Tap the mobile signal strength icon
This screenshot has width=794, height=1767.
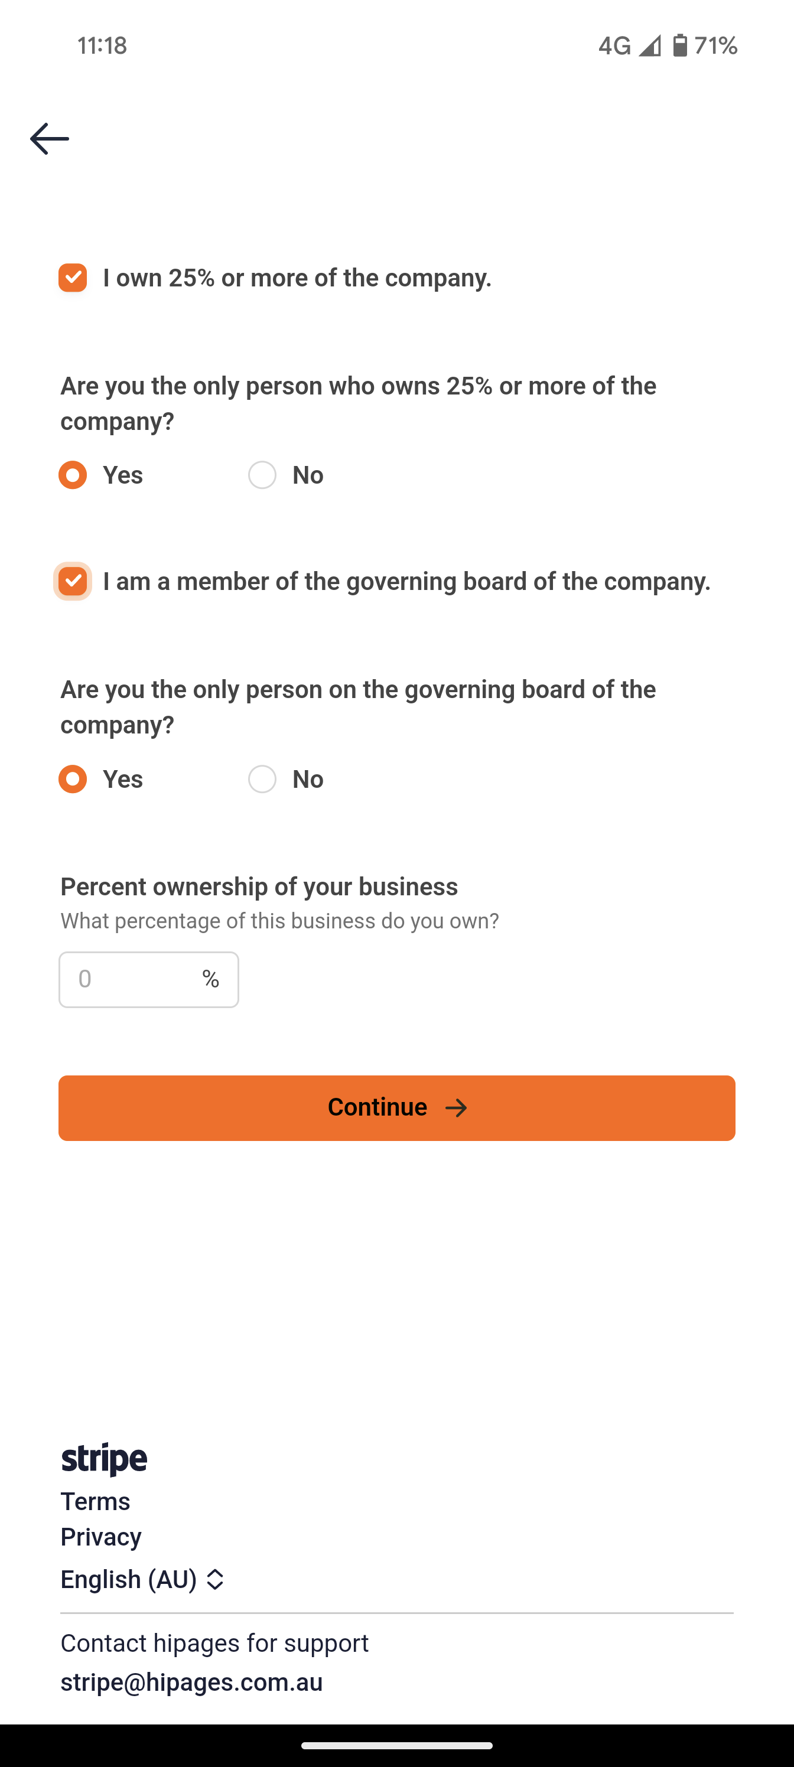pyautogui.click(x=649, y=45)
